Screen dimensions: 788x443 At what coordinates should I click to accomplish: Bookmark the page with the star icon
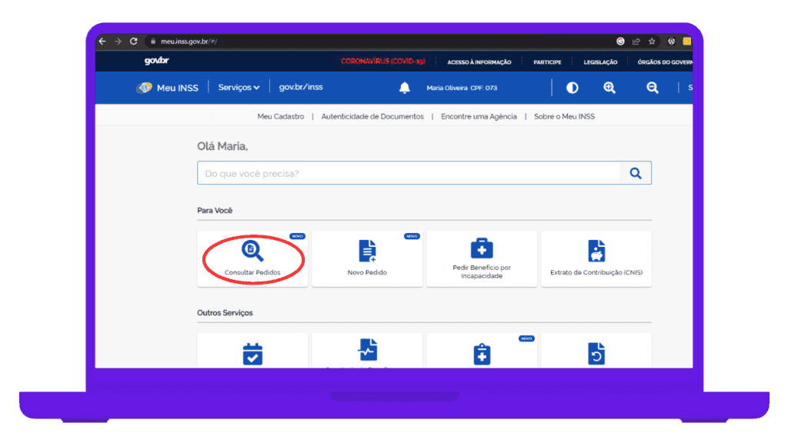[x=652, y=41]
